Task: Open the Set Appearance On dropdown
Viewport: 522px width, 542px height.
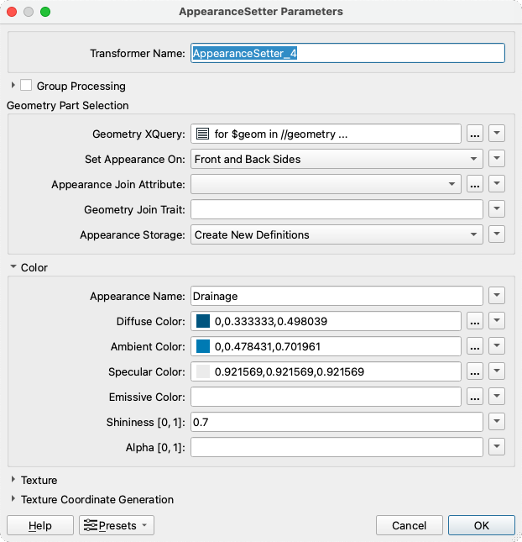Action: 337,159
